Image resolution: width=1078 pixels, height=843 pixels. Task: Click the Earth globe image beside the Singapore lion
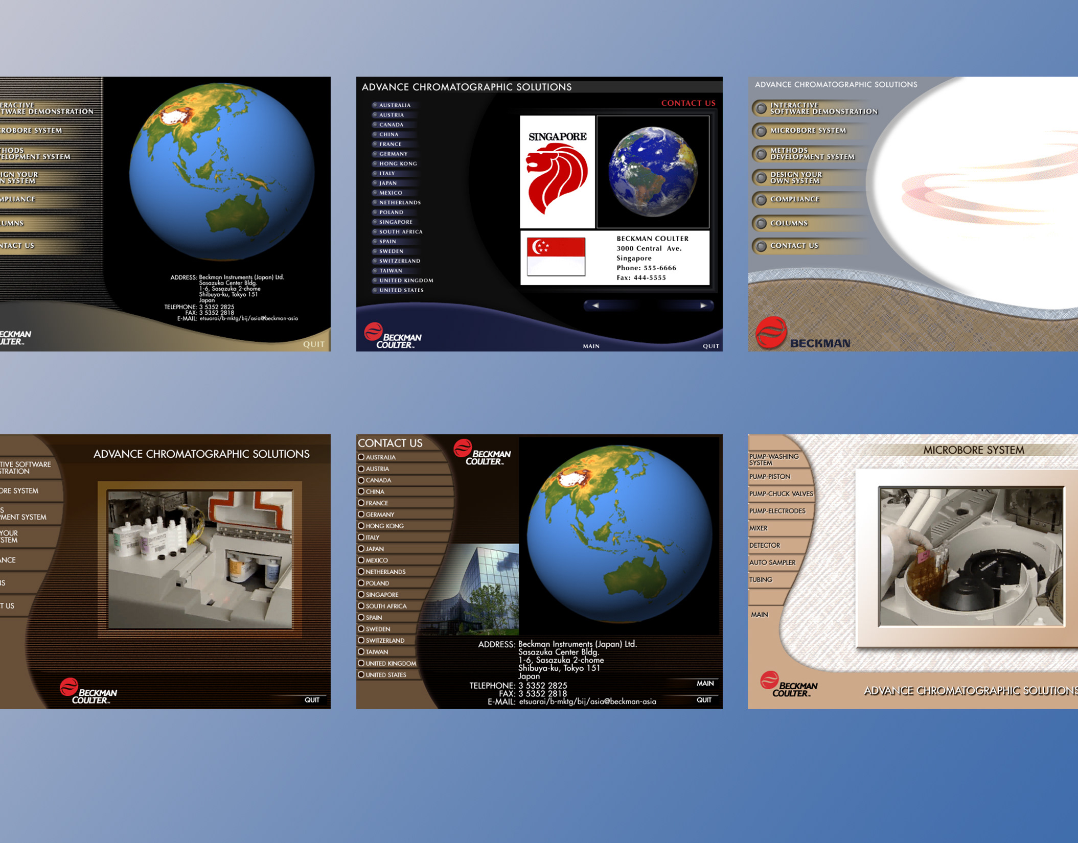[x=653, y=172]
